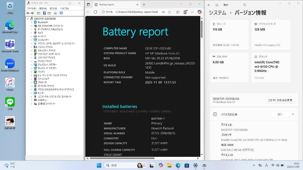Open Device Manager help via the ? icon

point(44,13)
